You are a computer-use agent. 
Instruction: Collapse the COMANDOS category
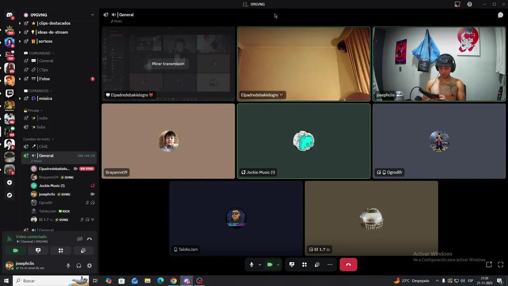coord(38,91)
